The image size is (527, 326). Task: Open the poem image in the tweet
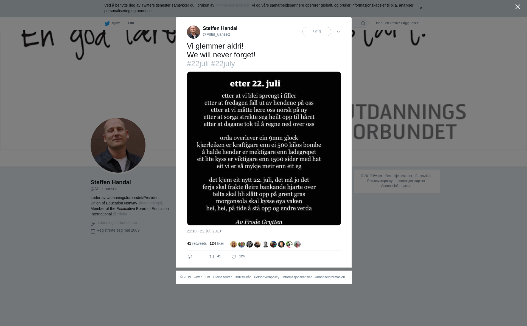click(x=264, y=148)
